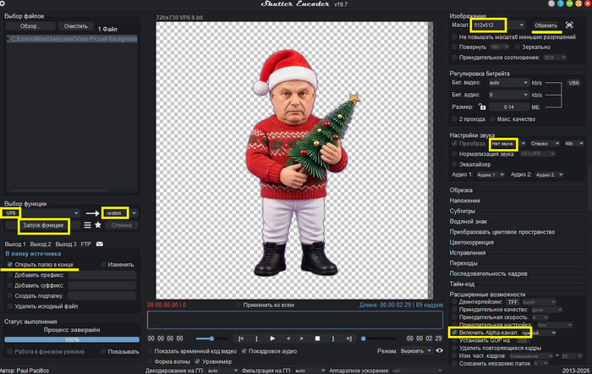The width and height of the screenshot is (592, 374).
Task: Click Запуск функции to start
Action: click(x=43, y=225)
